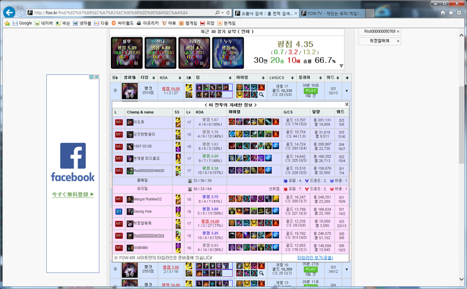Click the browser forward arrow button
This screenshot has width=467, height=289.
20,12
